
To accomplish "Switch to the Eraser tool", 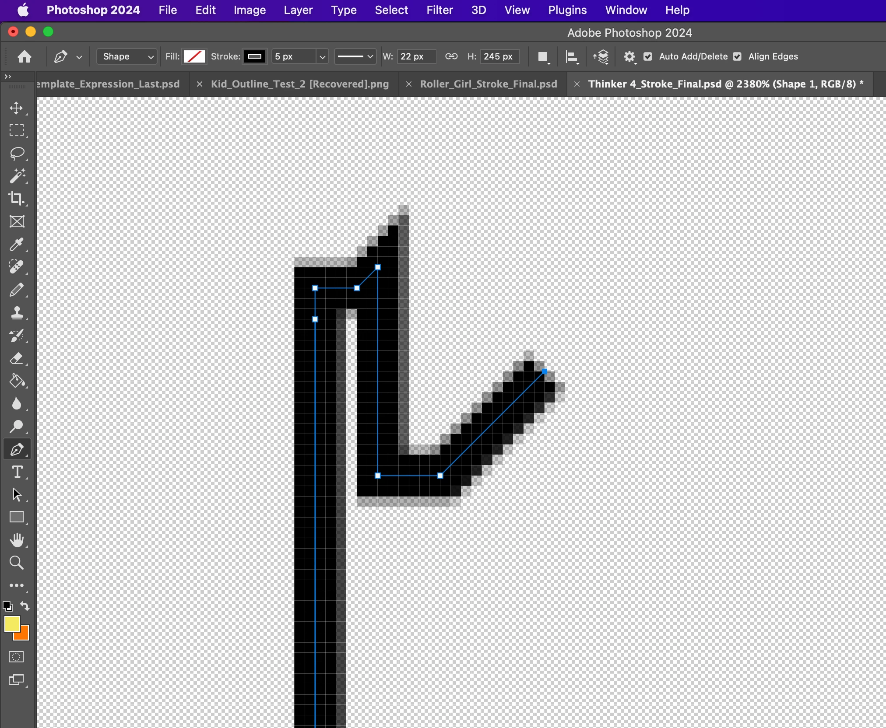I will (17, 358).
